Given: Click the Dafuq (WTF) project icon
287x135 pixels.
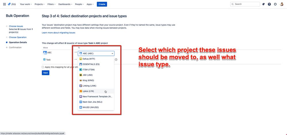Looking at the screenshot, I should point(81,59).
